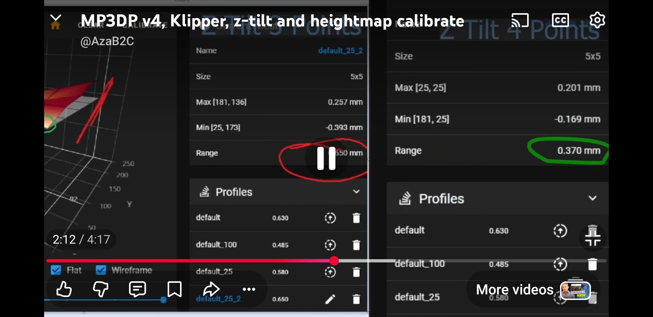Toggle closed captions CC button
Viewport: 653px width, 317px height.
(560, 20)
